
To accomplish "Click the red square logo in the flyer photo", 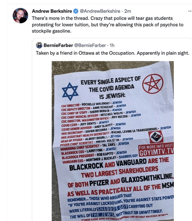I will tap(156, 137).
